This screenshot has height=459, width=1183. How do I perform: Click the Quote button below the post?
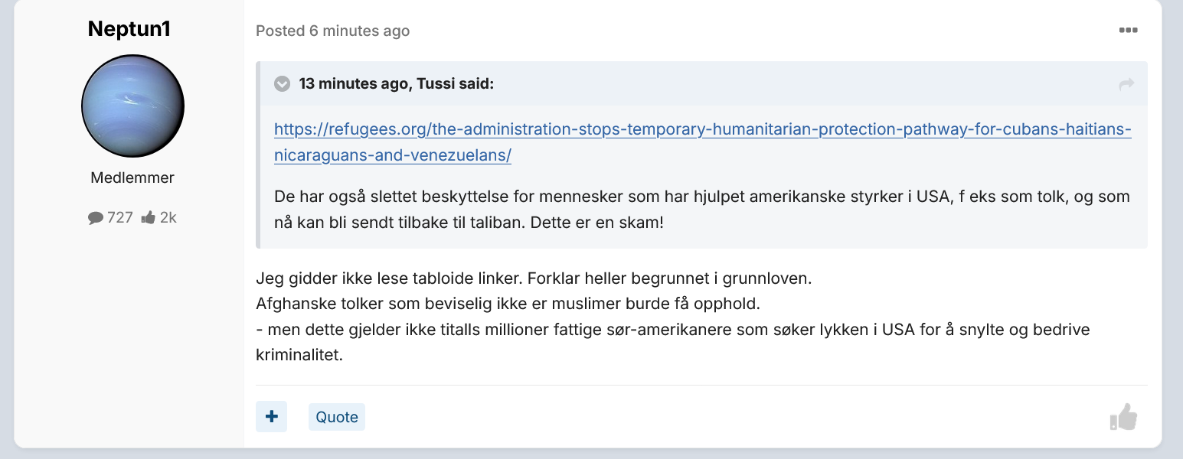(x=337, y=417)
